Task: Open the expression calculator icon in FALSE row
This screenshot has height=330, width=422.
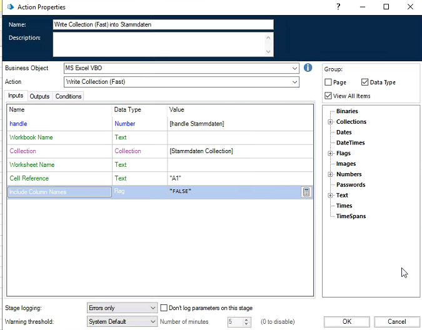Action: click(x=306, y=192)
